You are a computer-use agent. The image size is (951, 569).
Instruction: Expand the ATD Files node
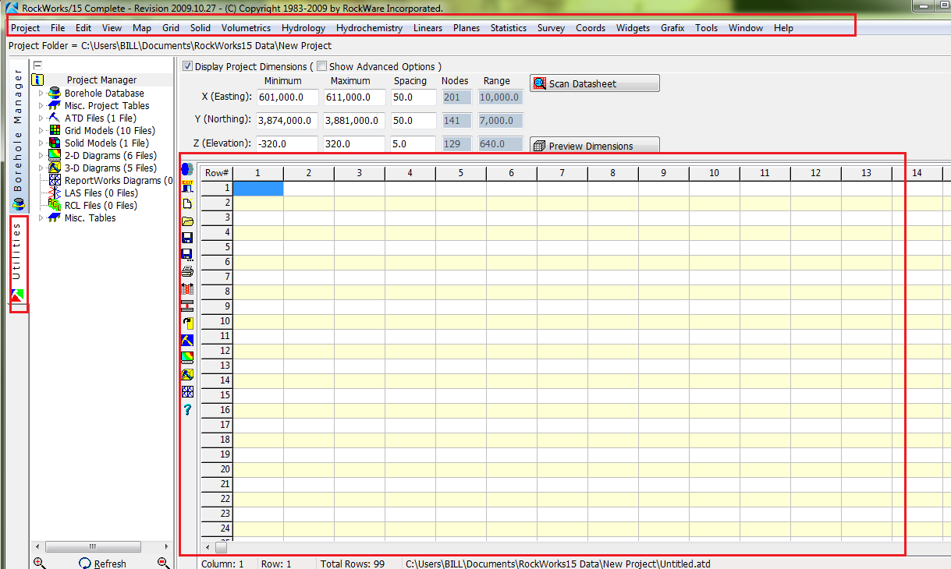tap(41, 118)
